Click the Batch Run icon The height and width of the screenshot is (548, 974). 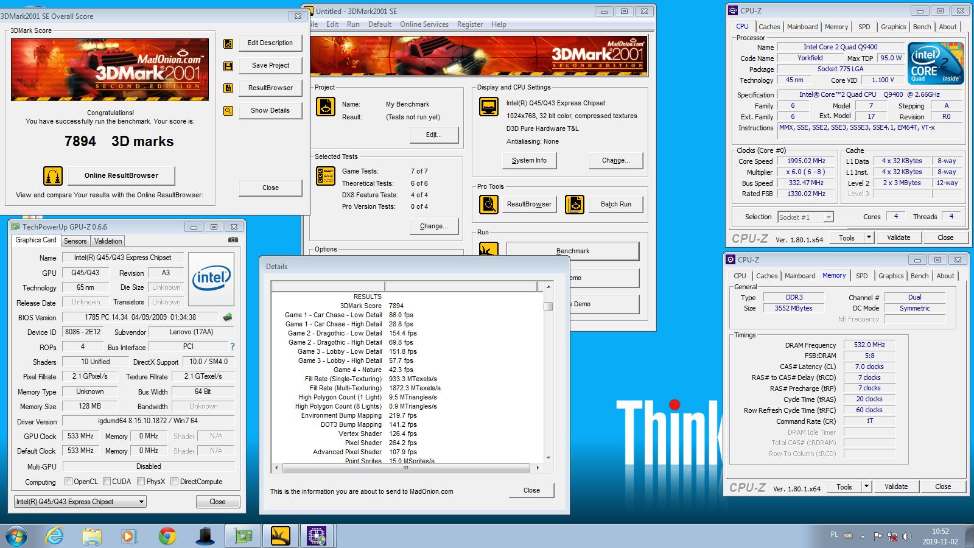click(x=575, y=204)
